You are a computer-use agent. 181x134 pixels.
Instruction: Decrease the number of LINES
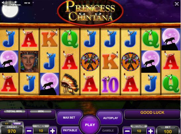click(x=29, y=131)
